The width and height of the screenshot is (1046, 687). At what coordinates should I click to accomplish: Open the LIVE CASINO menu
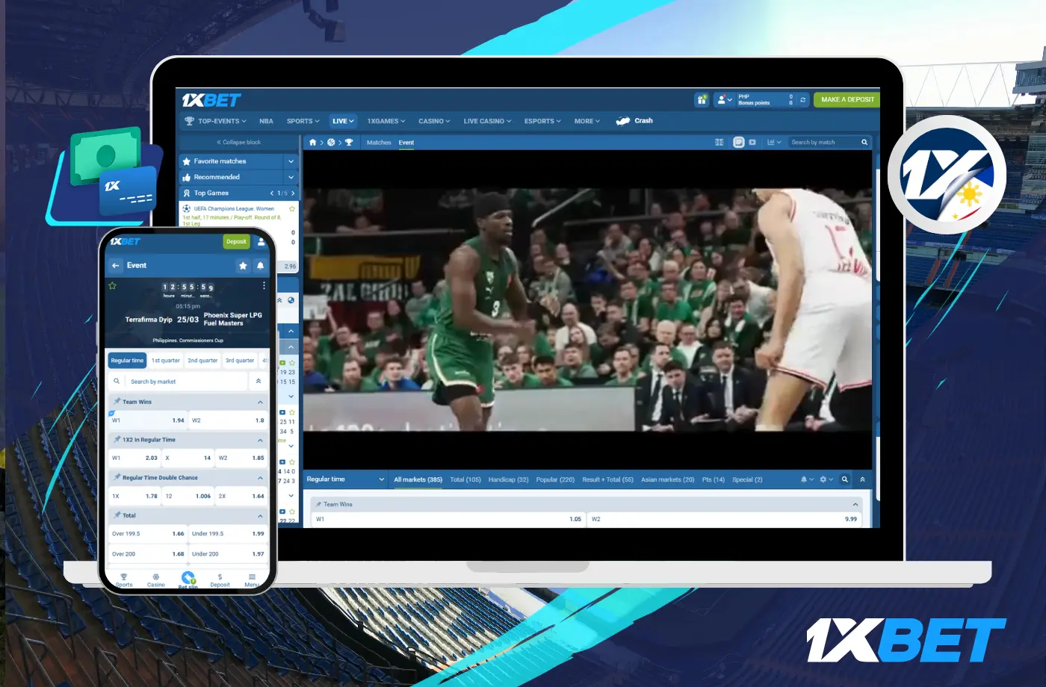pos(487,121)
